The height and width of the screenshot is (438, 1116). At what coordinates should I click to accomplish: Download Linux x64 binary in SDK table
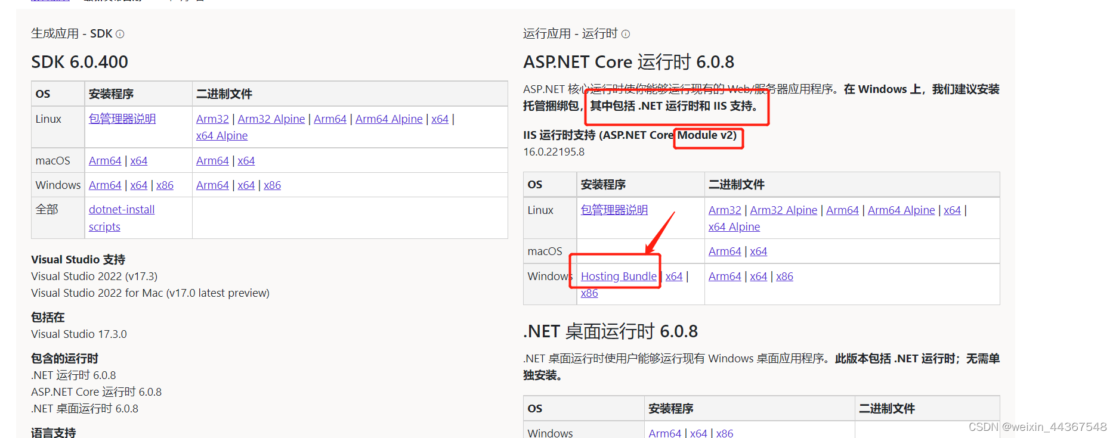point(440,119)
